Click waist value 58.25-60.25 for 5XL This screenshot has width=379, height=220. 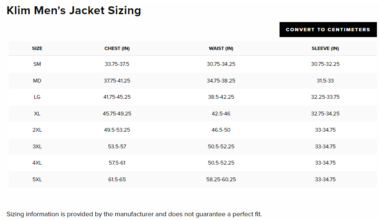point(221,180)
